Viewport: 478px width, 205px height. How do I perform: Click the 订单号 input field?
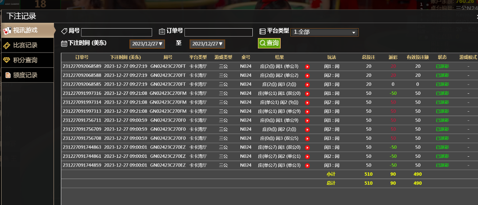coord(219,32)
